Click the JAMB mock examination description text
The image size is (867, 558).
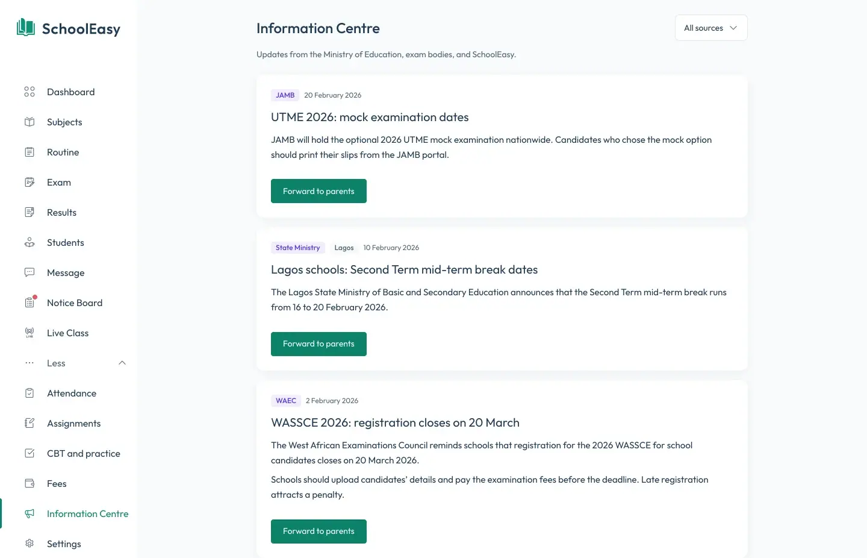(x=491, y=147)
